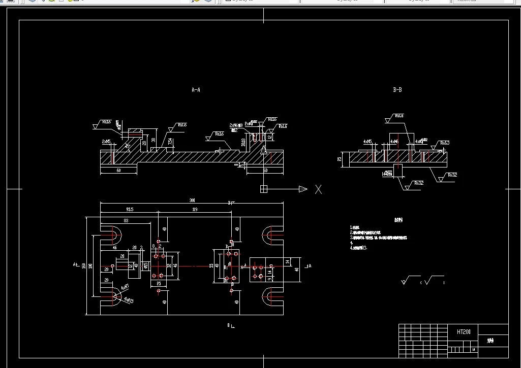The width and height of the screenshot is (521, 368).
Task: Select the 119 horizontal dimension text
Action: [x=195, y=210]
